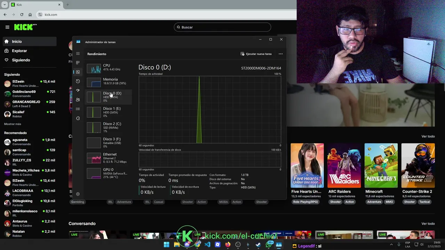
Task: Open Machete_Vilches recommended channel
Action: [x=30, y=172]
